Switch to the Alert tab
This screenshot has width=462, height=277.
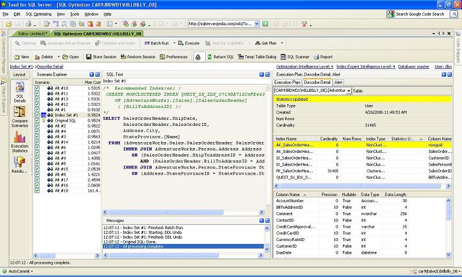(x=338, y=83)
